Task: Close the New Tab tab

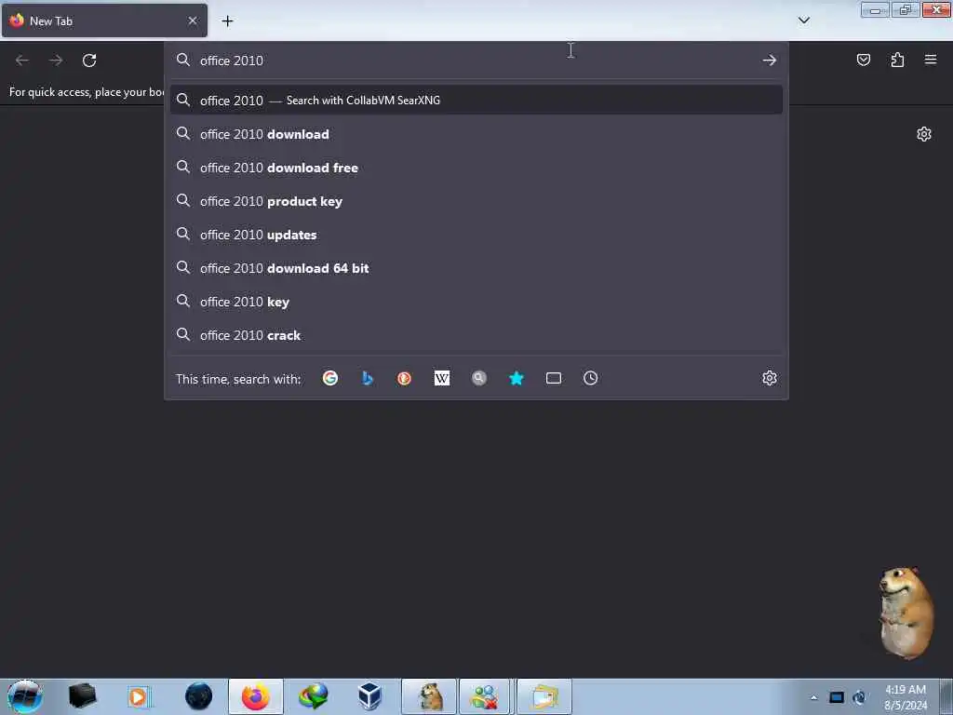Action: click(193, 20)
